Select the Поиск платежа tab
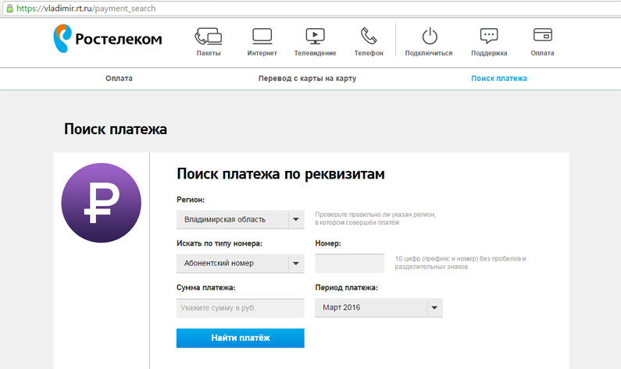Viewport: 621px width, 369px height. coord(499,79)
